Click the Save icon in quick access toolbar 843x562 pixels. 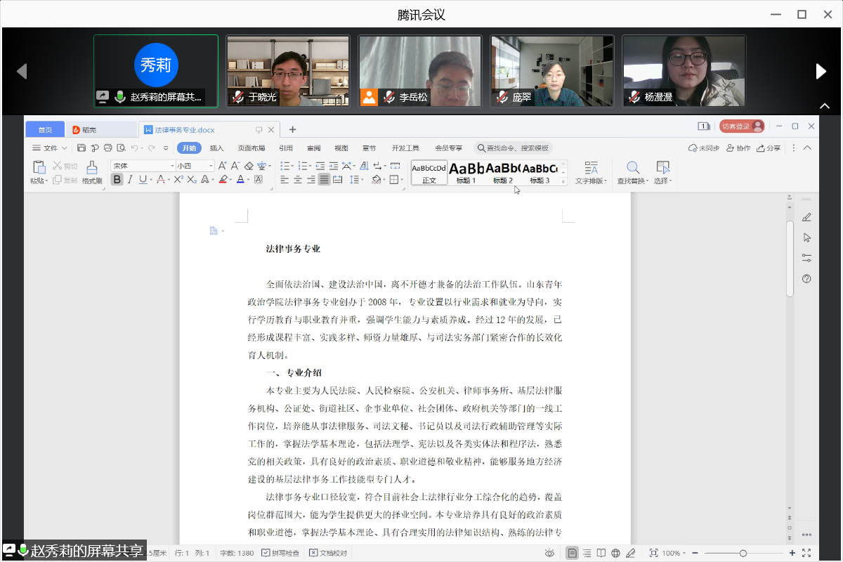tap(81, 148)
